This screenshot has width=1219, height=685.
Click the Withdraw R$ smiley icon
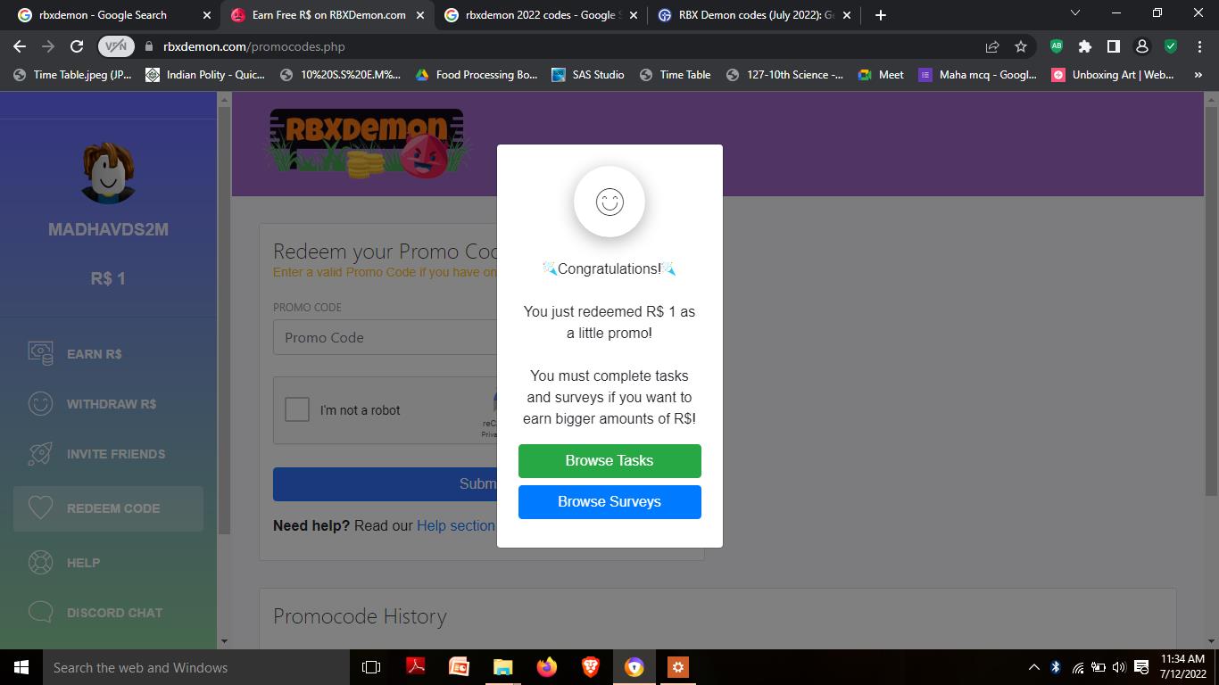(40, 404)
